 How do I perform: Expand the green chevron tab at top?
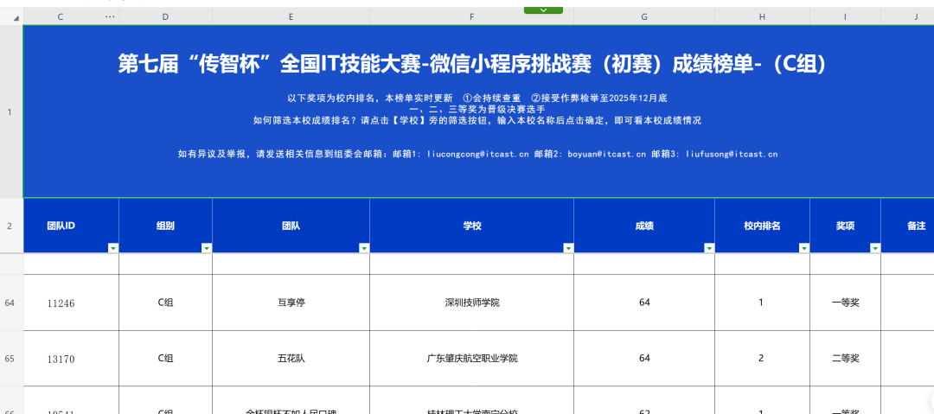543,10
